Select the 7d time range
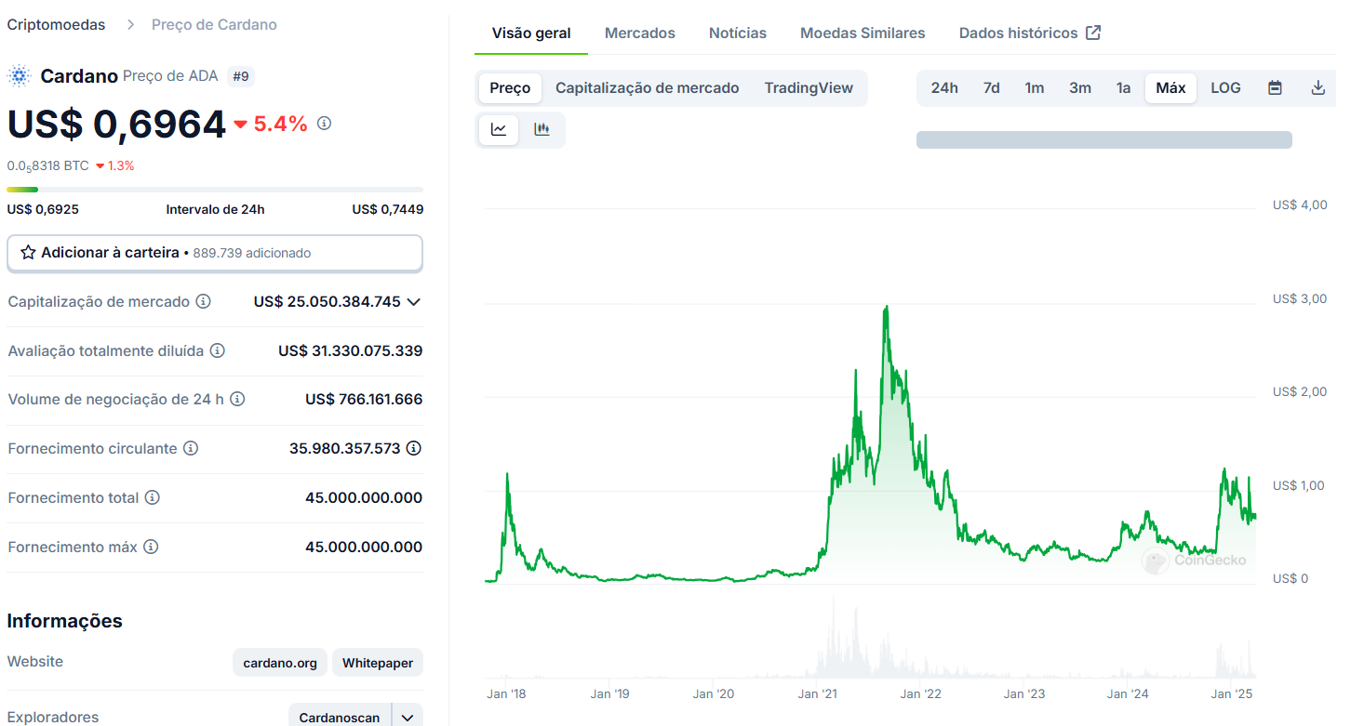 pos(992,87)
